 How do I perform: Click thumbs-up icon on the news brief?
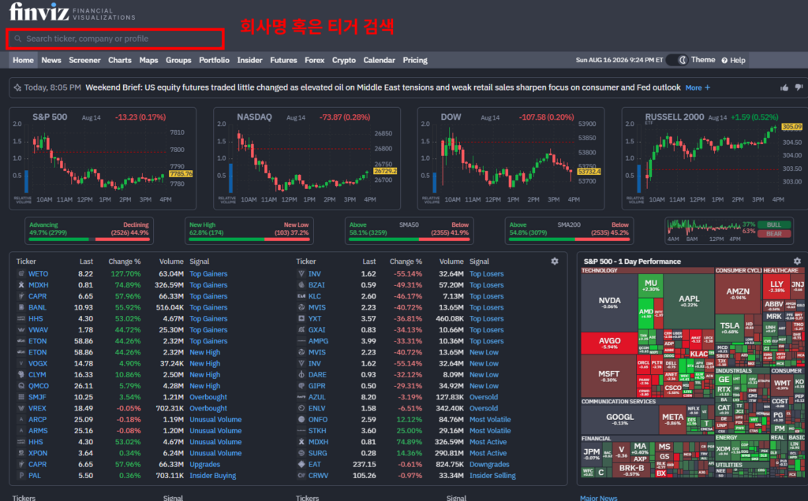[x=784, y=87]
